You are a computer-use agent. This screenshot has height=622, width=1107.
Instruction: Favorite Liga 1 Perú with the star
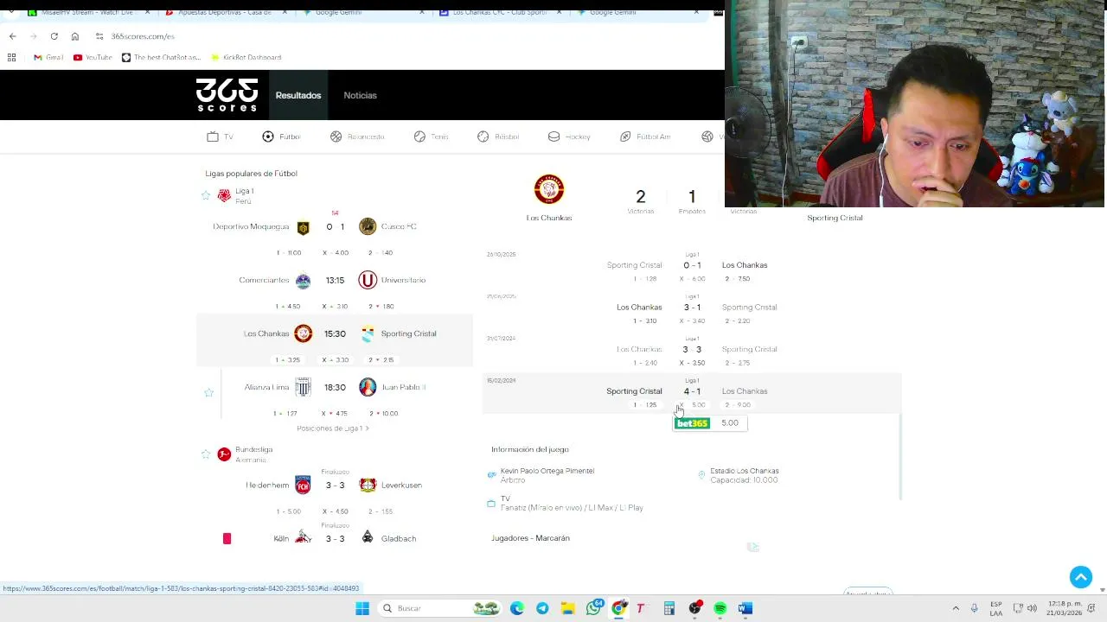point(206,196)
